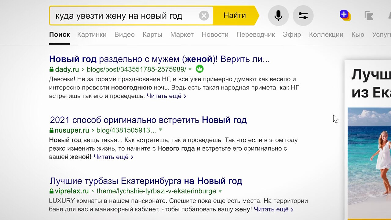Screen dimensions: 391x220
Task: Open the result 'Лучшие турбазы Екатеринбурга на Новый год'
Action: (146, 181)
